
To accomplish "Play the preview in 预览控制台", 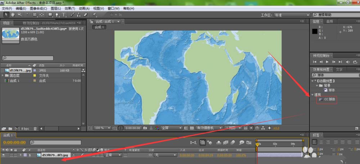I will (327, 62).
